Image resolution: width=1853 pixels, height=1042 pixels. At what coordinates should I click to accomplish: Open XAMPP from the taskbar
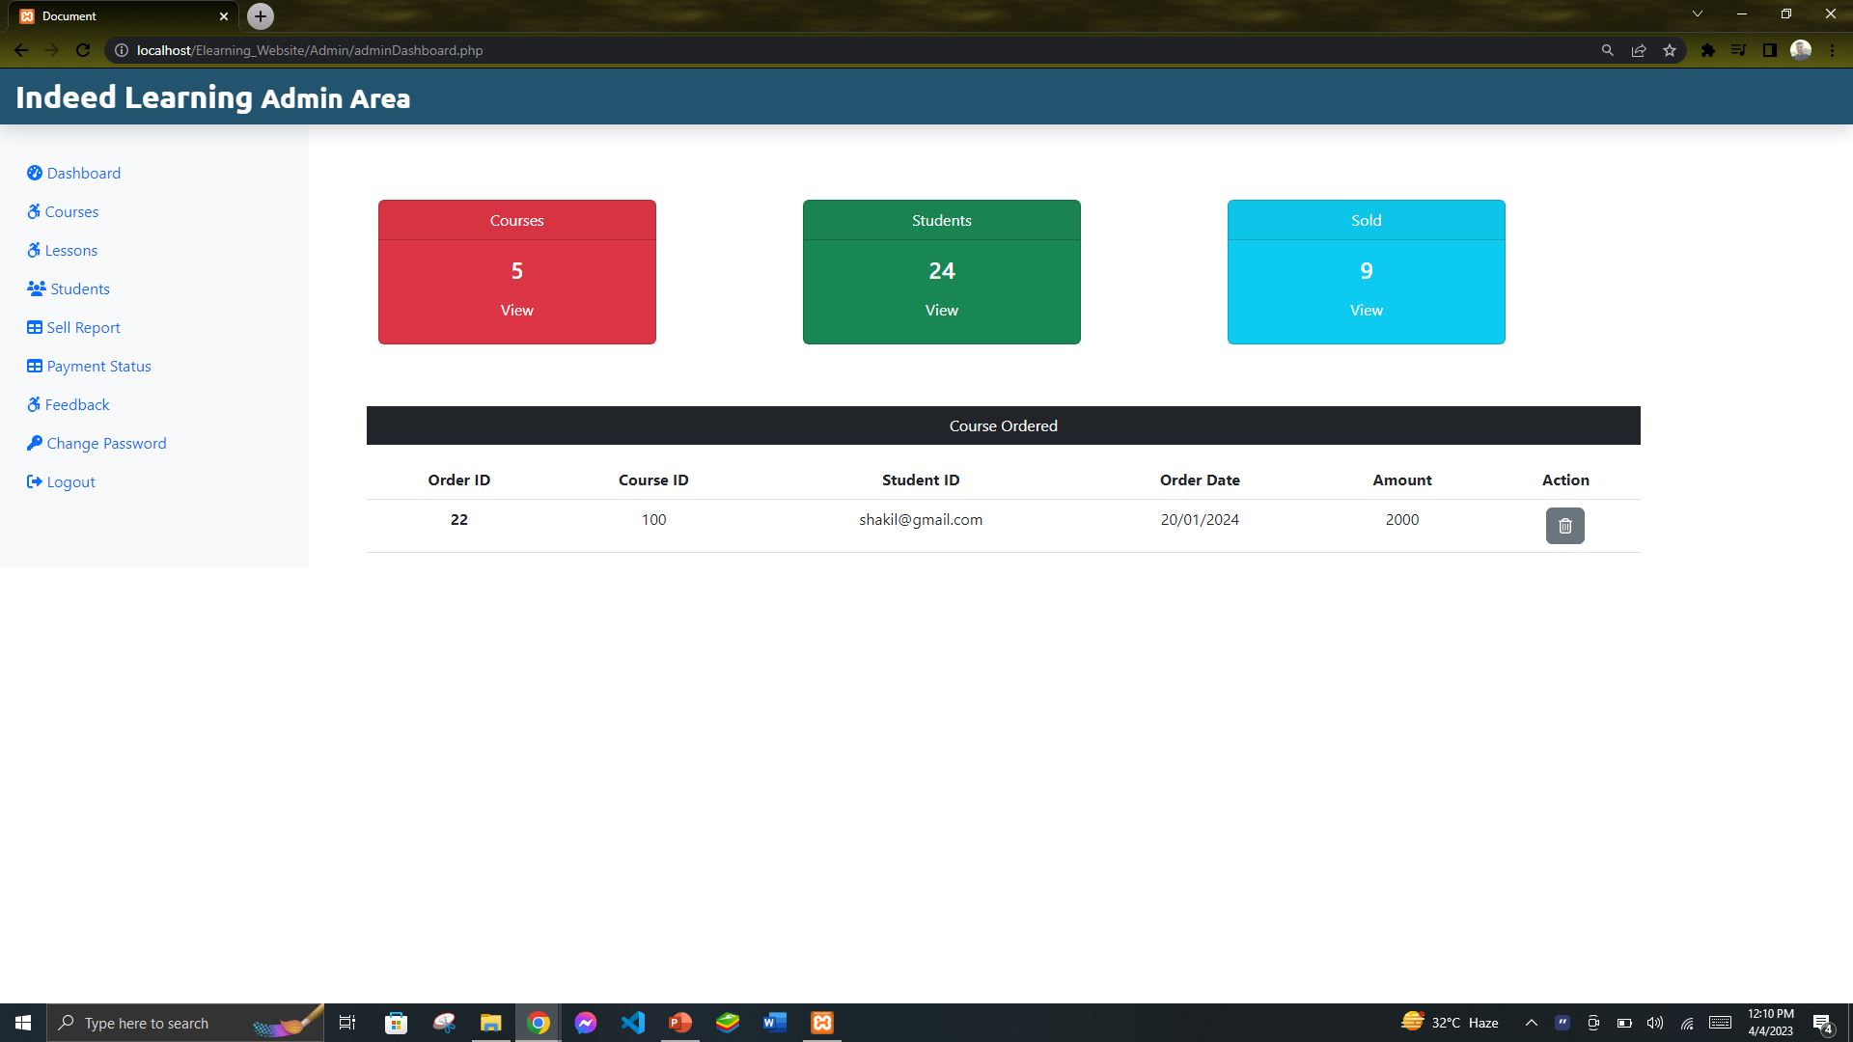tap(821, 1023)
